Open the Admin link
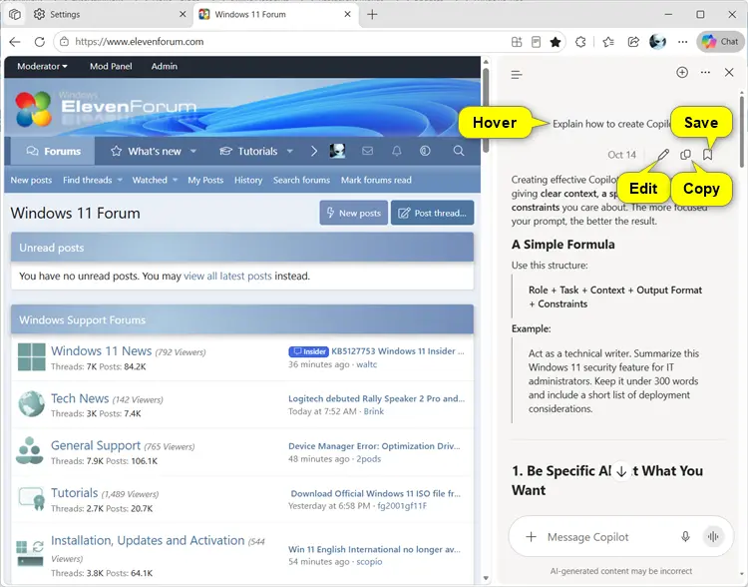Viewport: 748px width, 587px height. coord(165,67)
